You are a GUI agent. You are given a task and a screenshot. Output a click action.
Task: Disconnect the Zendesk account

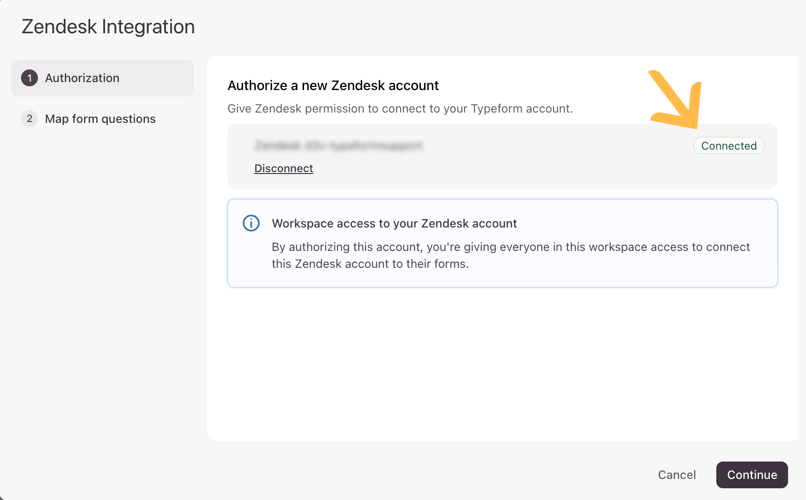pyautogui.click(x=283, y=168)
